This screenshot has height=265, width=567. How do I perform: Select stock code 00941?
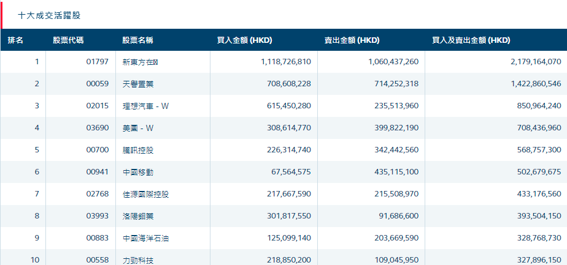click(98, 172)
